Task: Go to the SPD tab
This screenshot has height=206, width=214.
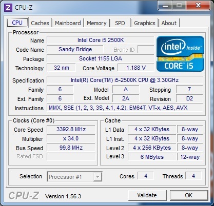Action: coord(120,23)
